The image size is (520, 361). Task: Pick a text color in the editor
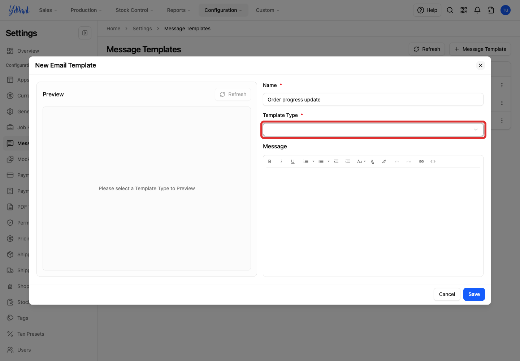(372, 161)
